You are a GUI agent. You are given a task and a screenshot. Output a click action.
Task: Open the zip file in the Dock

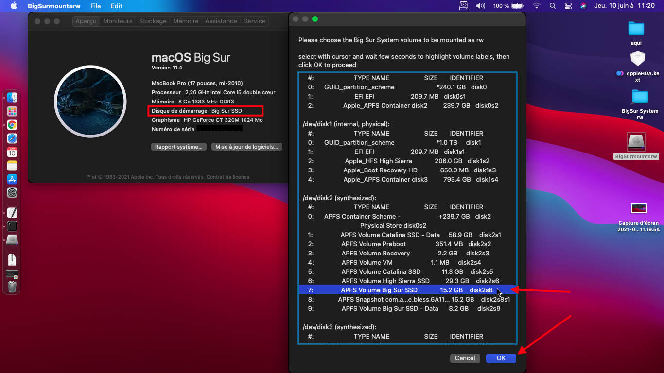tap(12, 259)
